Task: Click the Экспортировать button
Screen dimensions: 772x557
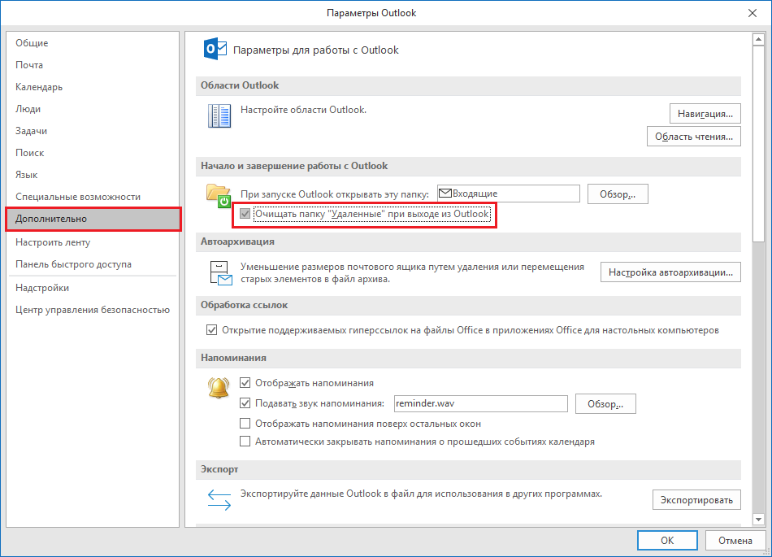Action: pyautogui.click(x=696, y=500)
